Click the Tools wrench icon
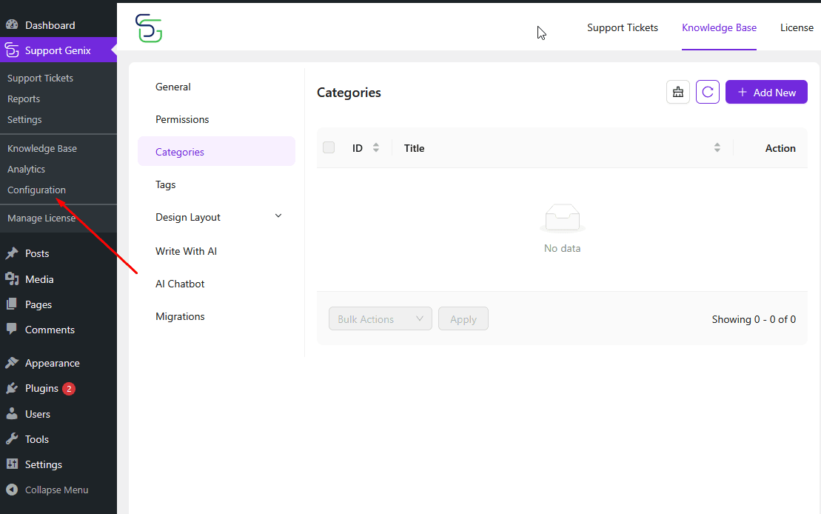Viewport: 821px width, 514px height. 12,439
